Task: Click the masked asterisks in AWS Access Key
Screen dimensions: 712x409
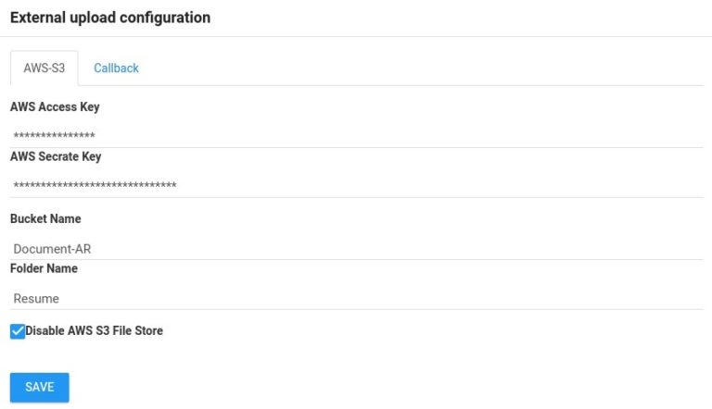Action: pyautogui.click(x=54, y=137)
